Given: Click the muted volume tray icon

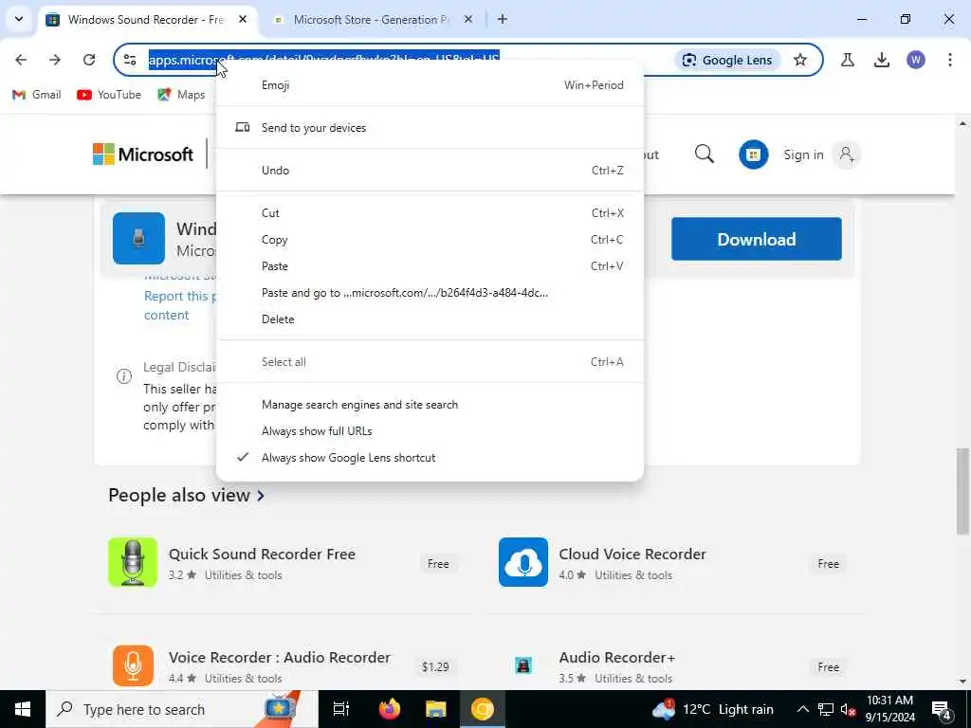Looking at the screenshot, I should pyautogui.click(x=849, y=709).
